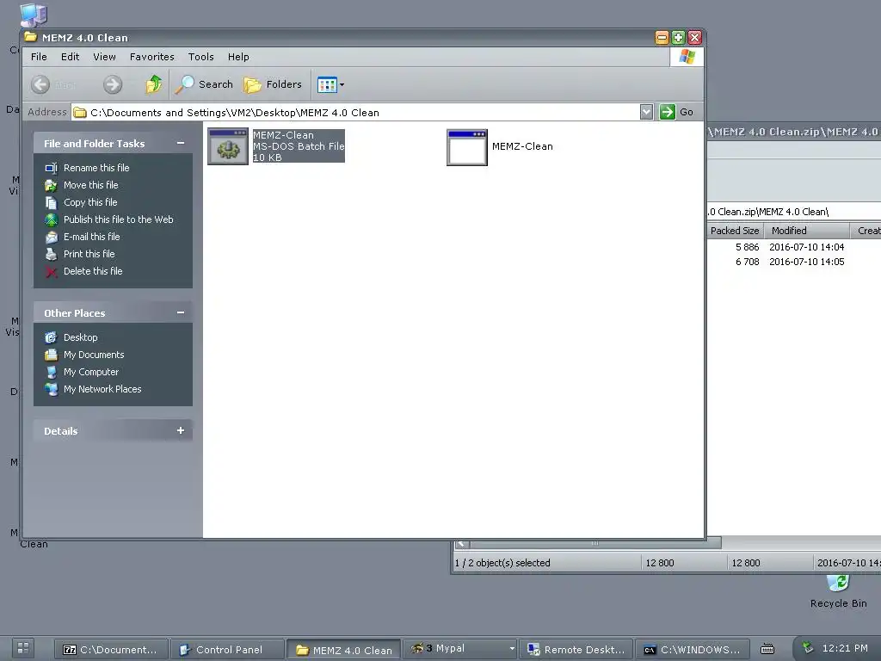Image resolution: width=881 pixels, height=661 pixels.
Task: Click Publish this file to the Web
Action: [x=118, y=219]
